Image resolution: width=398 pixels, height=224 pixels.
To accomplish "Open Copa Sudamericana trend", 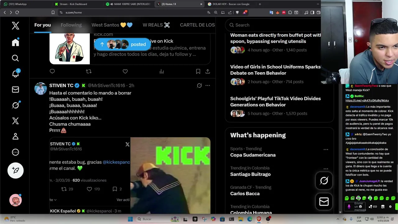I will point(253,155).
